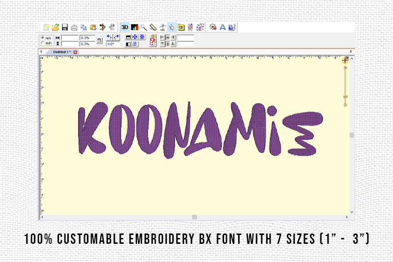The image size is (393, 262).
Task: Click the horizontal scrollbar left arrow
Action: (x=42, y=217)
